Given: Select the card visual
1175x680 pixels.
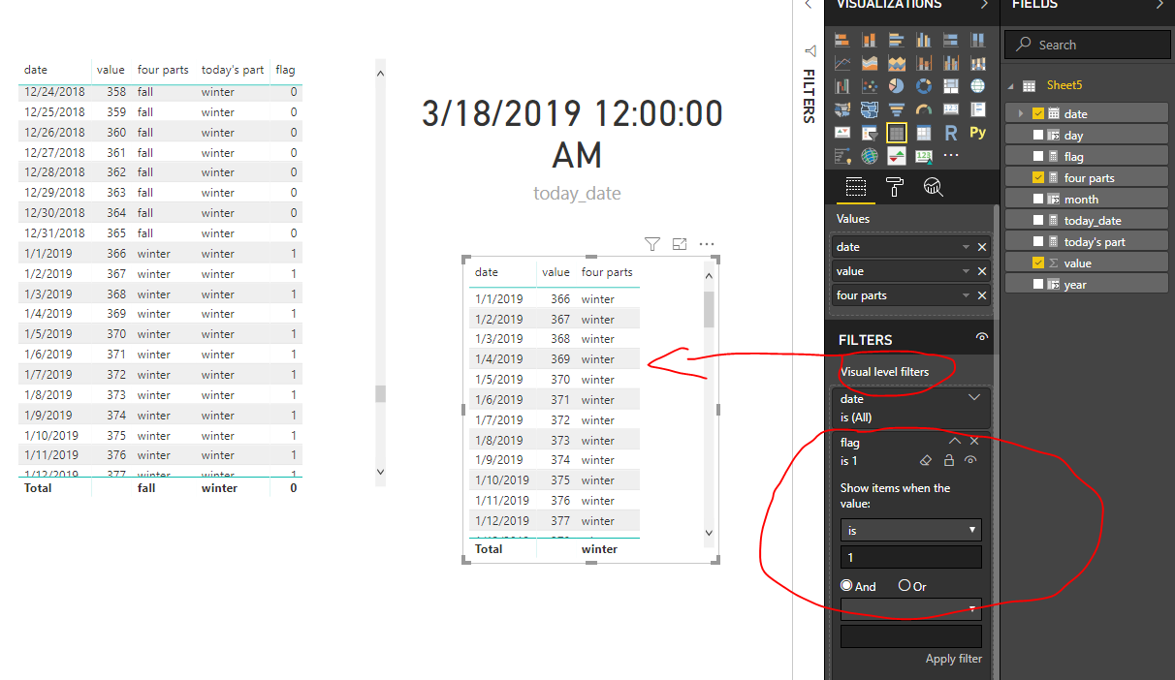Looking at the screenshot, I should click(951, 109).
